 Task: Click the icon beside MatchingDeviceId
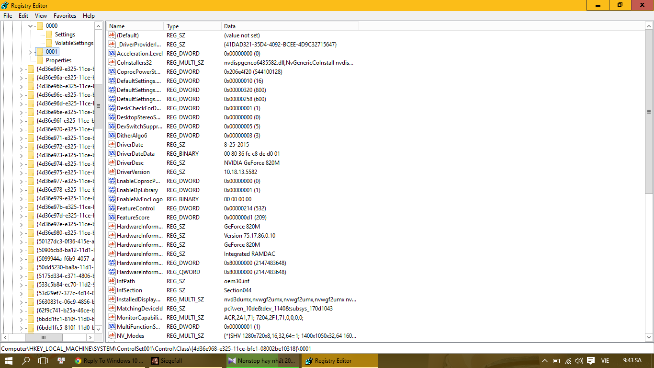[112, 309]
